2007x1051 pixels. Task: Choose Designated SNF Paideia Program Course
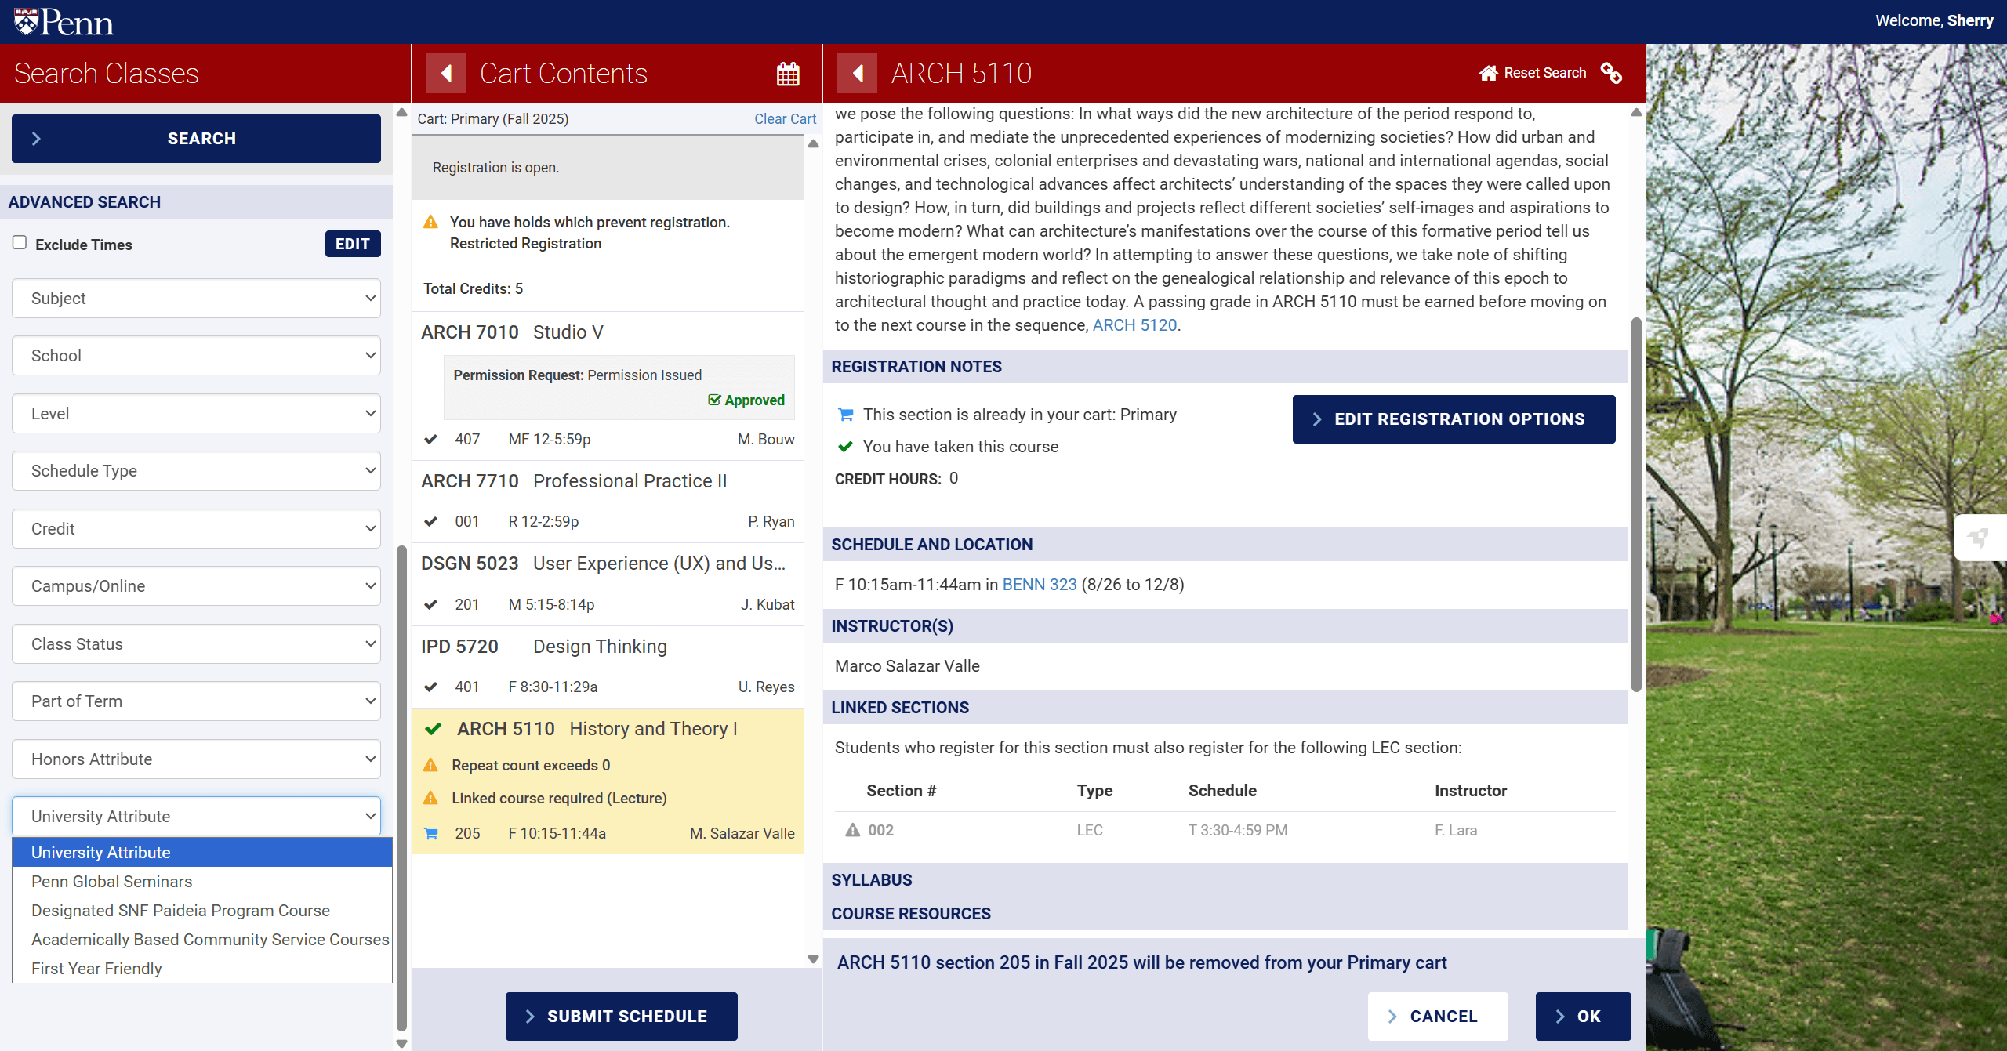click(x=202, y=911)
